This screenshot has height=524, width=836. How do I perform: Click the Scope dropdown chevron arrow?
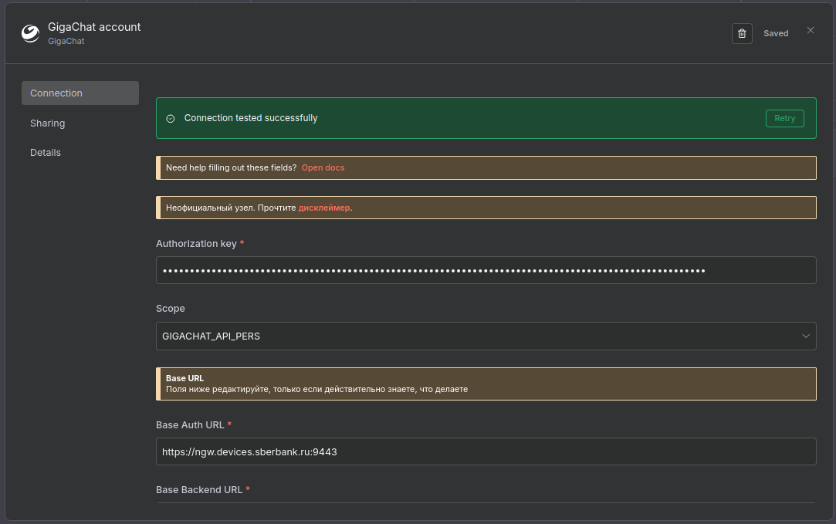pyautogui.click(x=806, y=336)
